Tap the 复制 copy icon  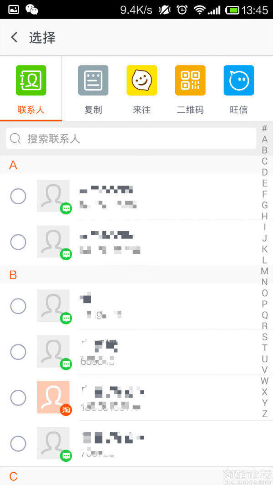93,81
